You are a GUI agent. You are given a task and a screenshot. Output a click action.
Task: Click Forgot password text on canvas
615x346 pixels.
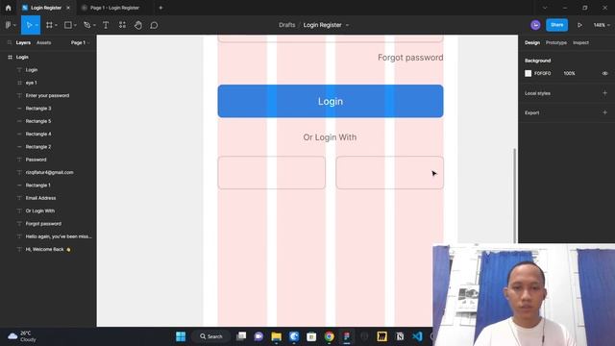tap(410, 58)
